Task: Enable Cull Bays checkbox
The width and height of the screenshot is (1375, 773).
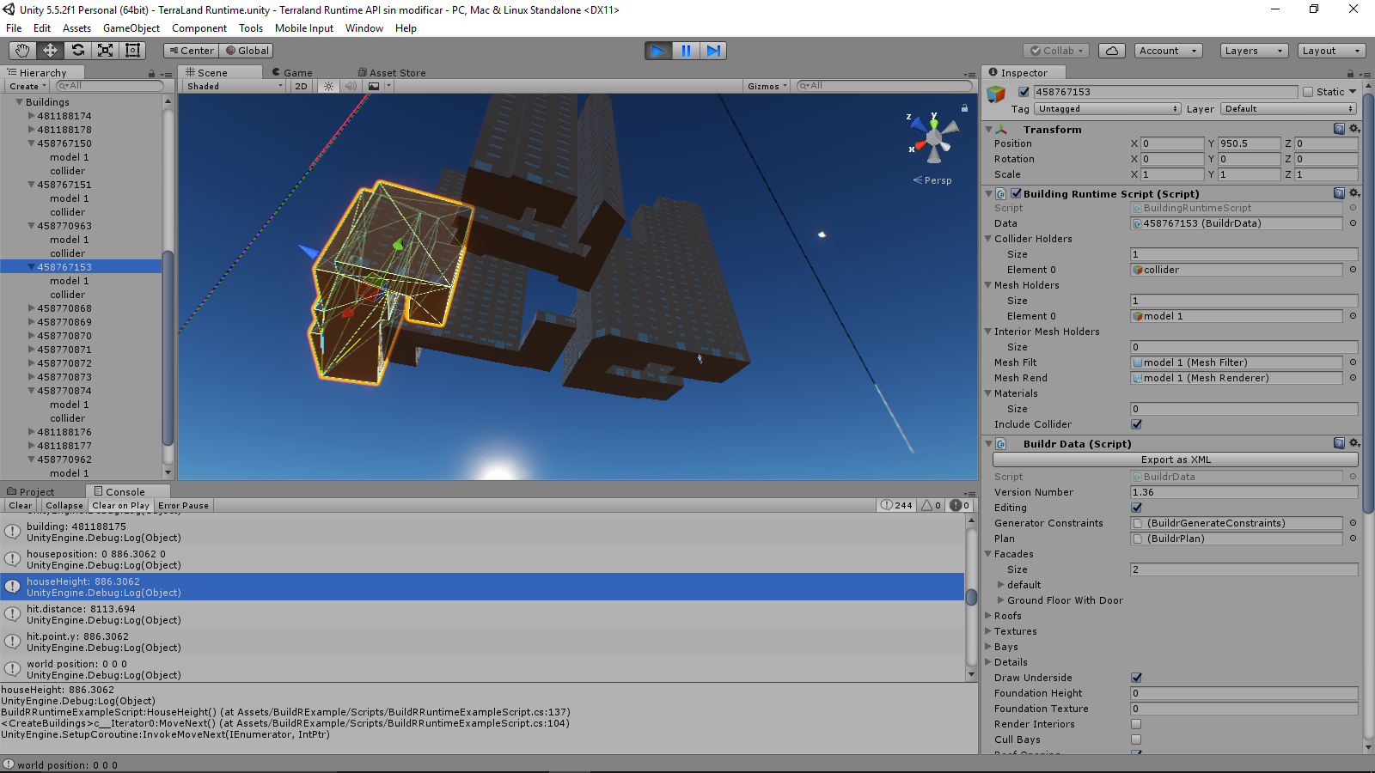Action: 1137,740
